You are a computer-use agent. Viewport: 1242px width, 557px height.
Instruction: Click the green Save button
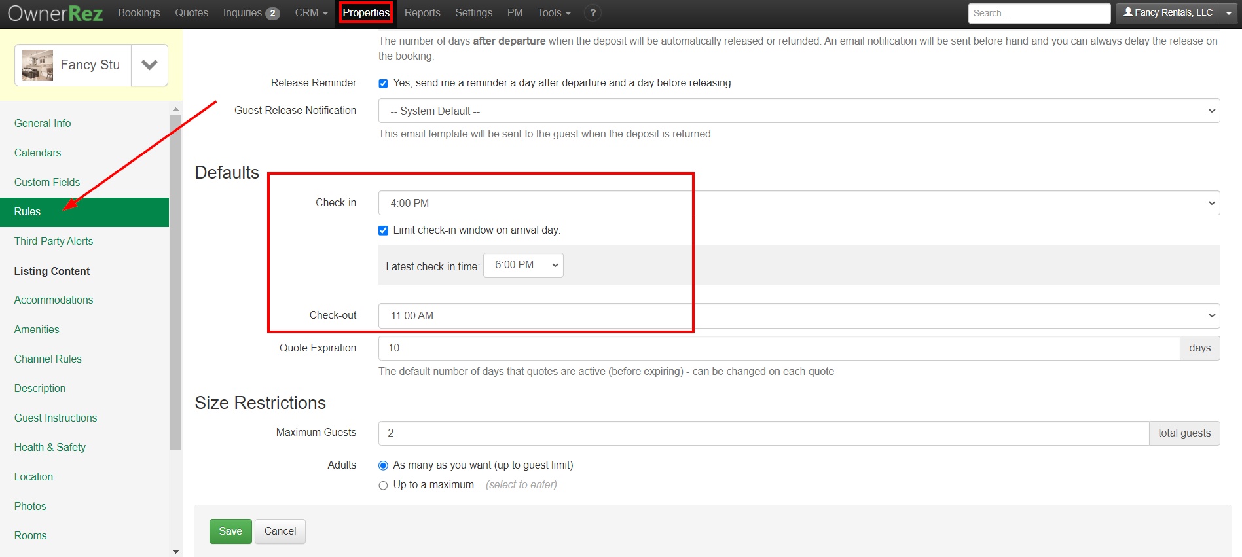tap(230, 531)
